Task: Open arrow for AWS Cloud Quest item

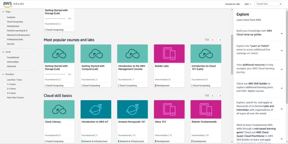Action: 282,139
